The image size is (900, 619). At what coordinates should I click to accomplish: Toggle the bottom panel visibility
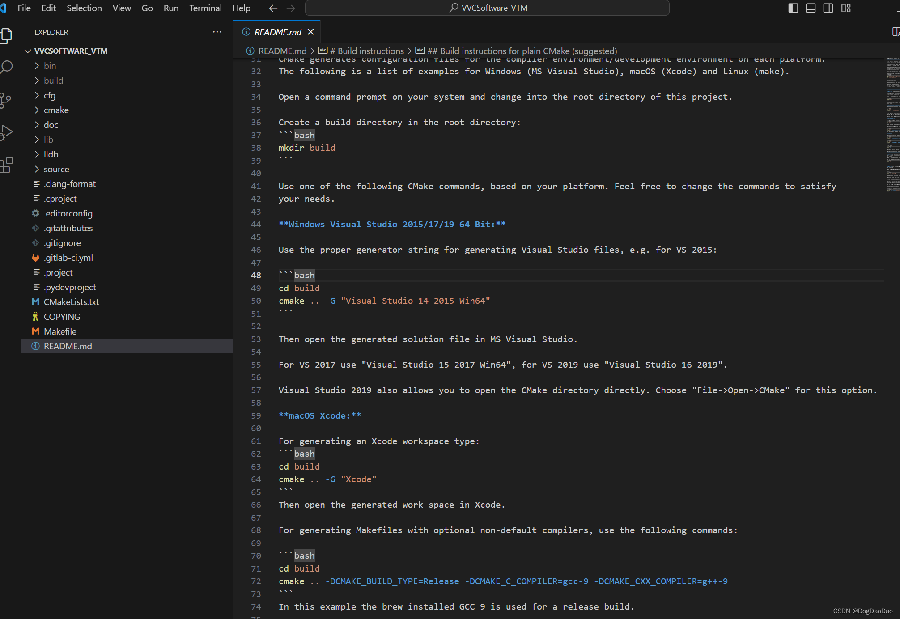811,8
